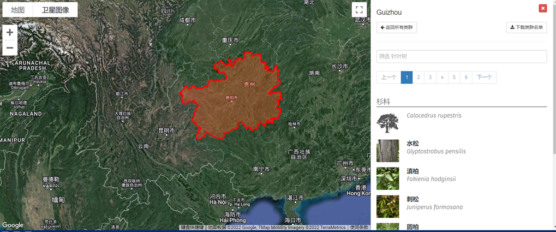The height and width of the screenshot is (232, 556).
Task: Click 成都市 city label on map
Action: pos(188,21)
